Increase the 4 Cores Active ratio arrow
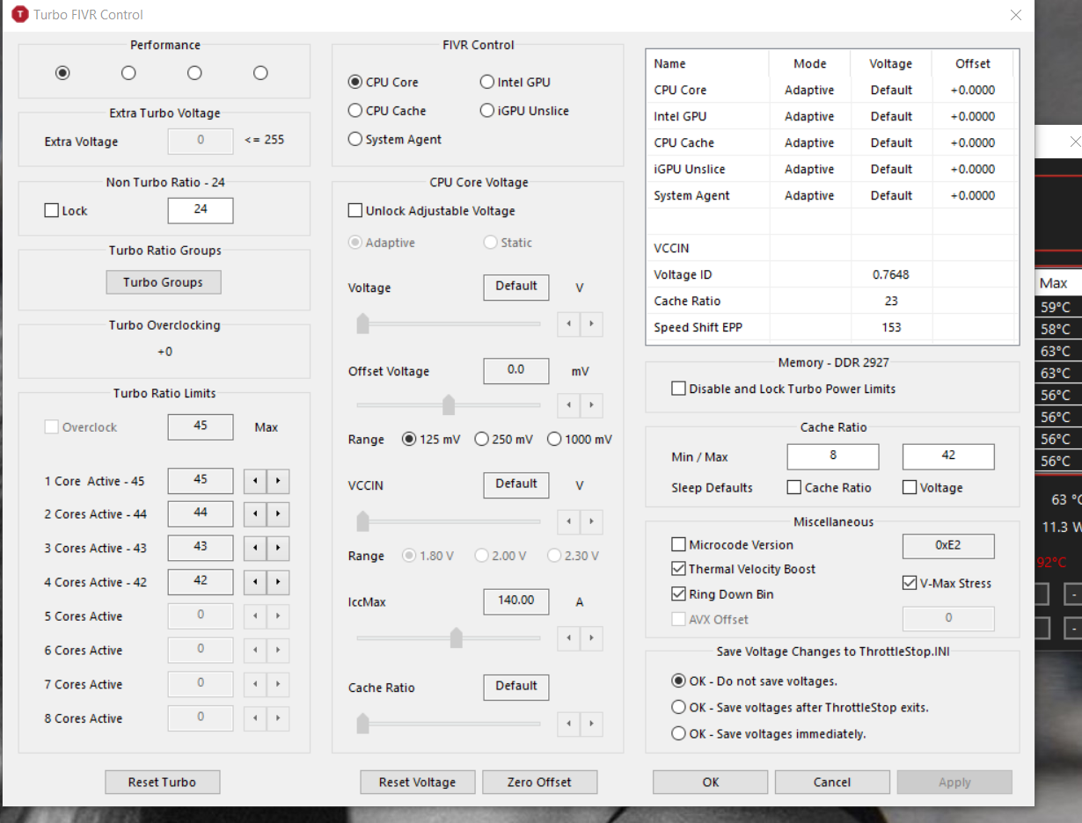Image resolution: width=1082 pixels, height=823 pixels. click(x=278, y=582)
